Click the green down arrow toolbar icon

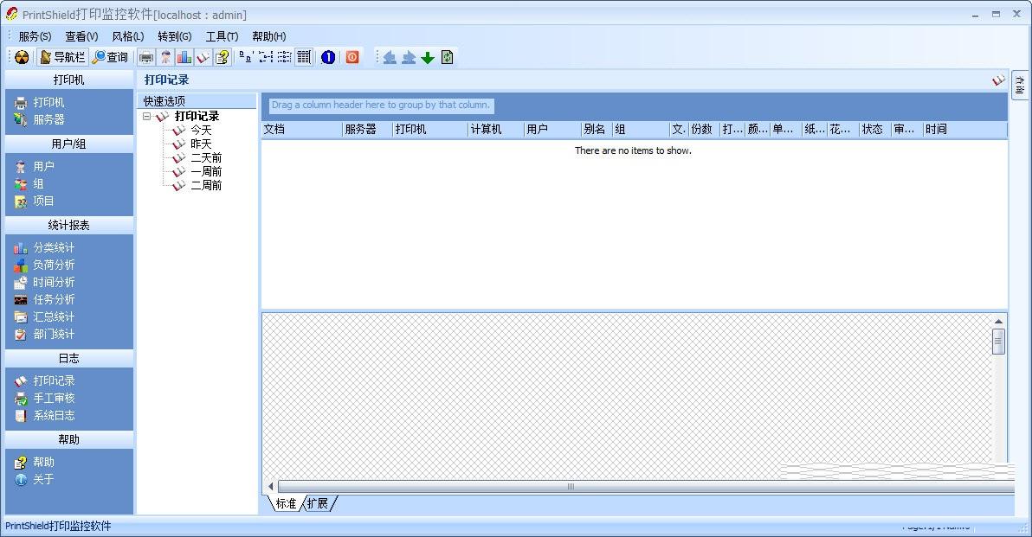(x=428, y=58)
